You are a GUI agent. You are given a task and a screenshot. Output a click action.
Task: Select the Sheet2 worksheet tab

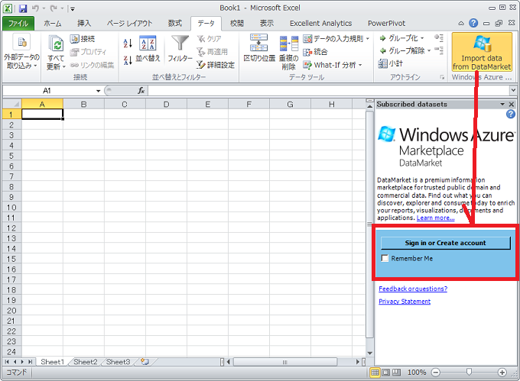point(85,362)
